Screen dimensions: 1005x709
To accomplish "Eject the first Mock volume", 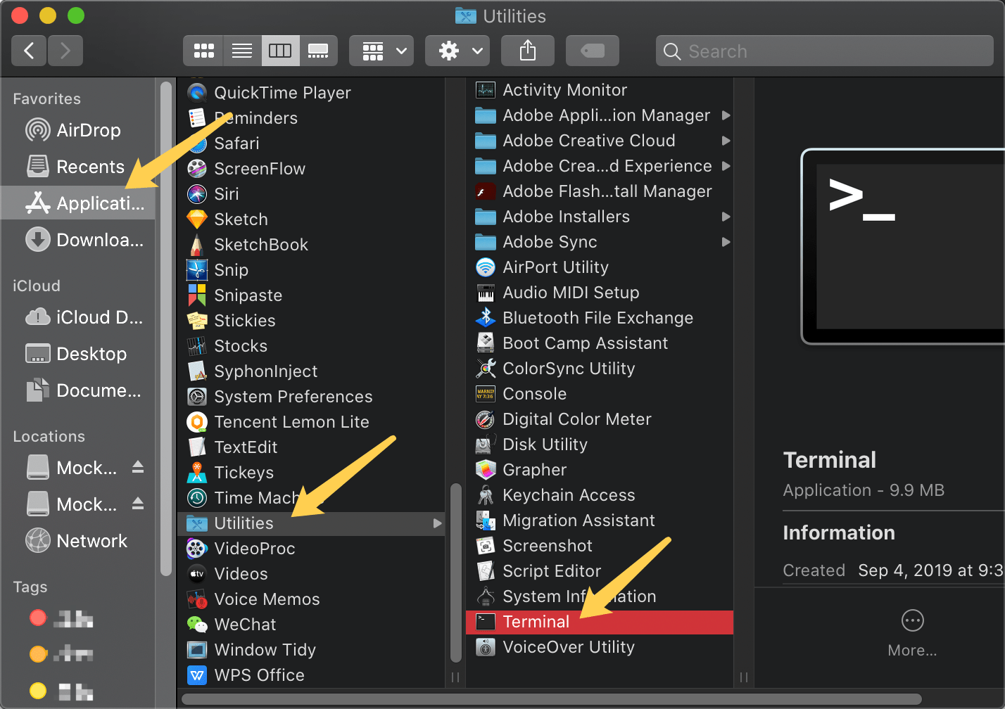I will pyautogui.click(x=138, y=467).
